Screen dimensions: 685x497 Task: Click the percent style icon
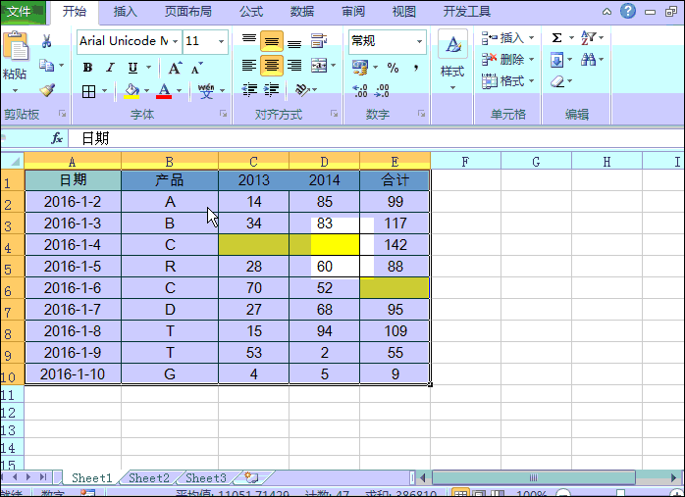pos(393,68)
